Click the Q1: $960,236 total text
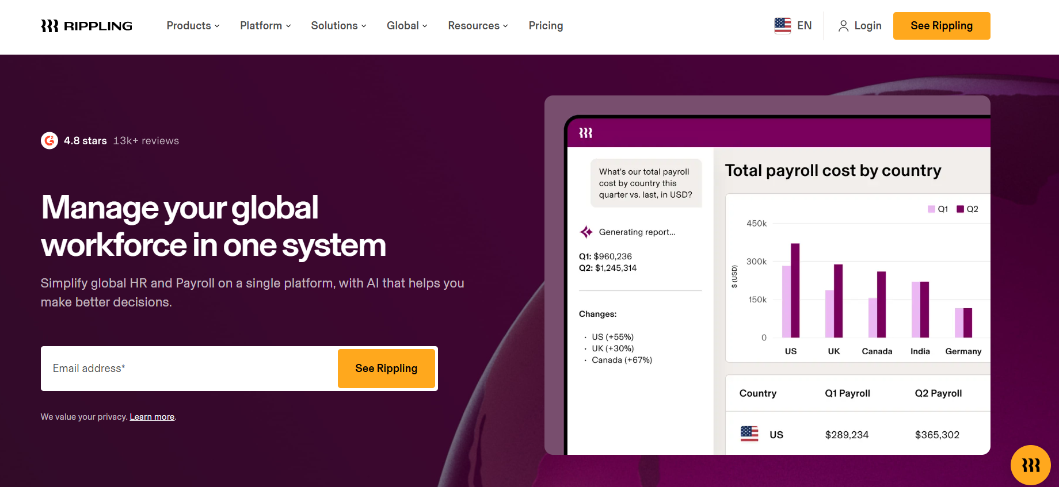 [x=605, y=256]
